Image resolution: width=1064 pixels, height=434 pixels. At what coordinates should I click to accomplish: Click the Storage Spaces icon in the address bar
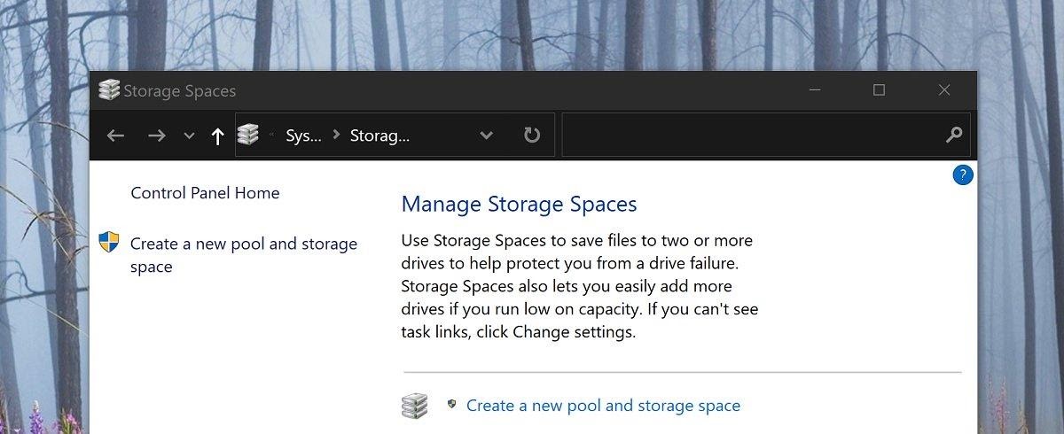248,136
